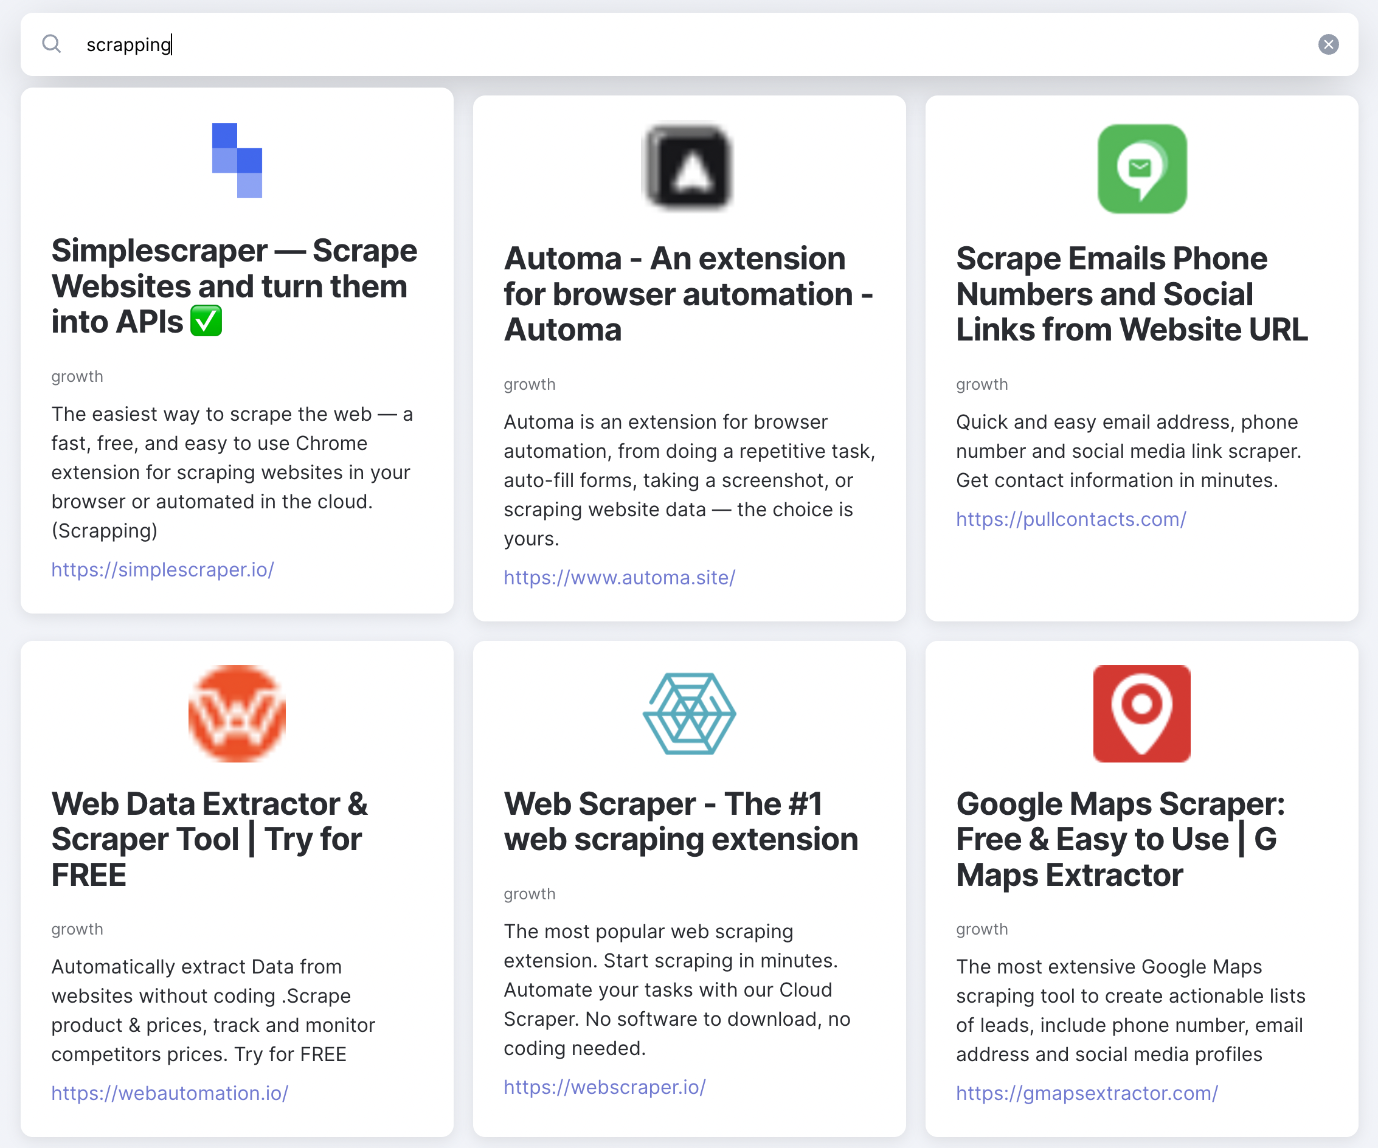Image resolution: width=1378 pixels, height=1148 pixels.
Task: Click the 'most extensive Google Maps' description
Action: click(x=1130, y=1010)
